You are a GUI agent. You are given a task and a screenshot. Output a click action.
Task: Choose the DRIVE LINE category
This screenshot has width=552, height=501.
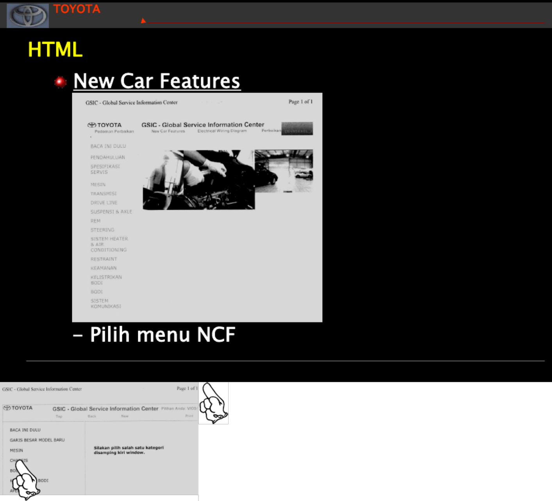pyautogui.click(x=104, y=203)
